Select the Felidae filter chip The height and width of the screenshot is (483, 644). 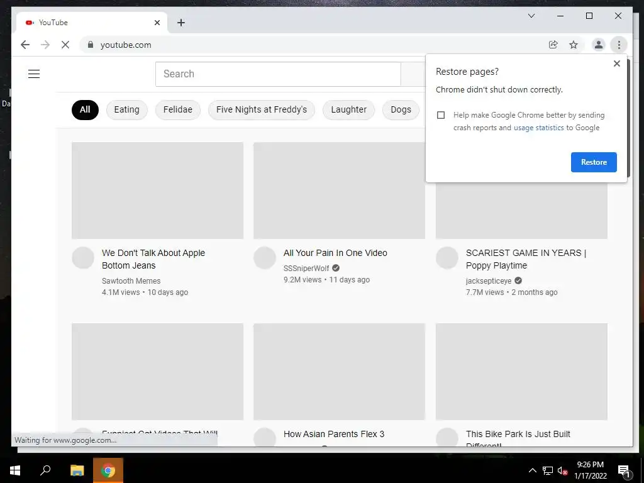point(178,109)
